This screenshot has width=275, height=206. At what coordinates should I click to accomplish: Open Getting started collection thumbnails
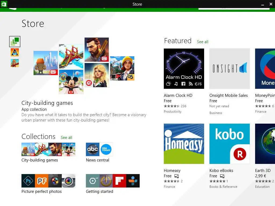(113, 181)
